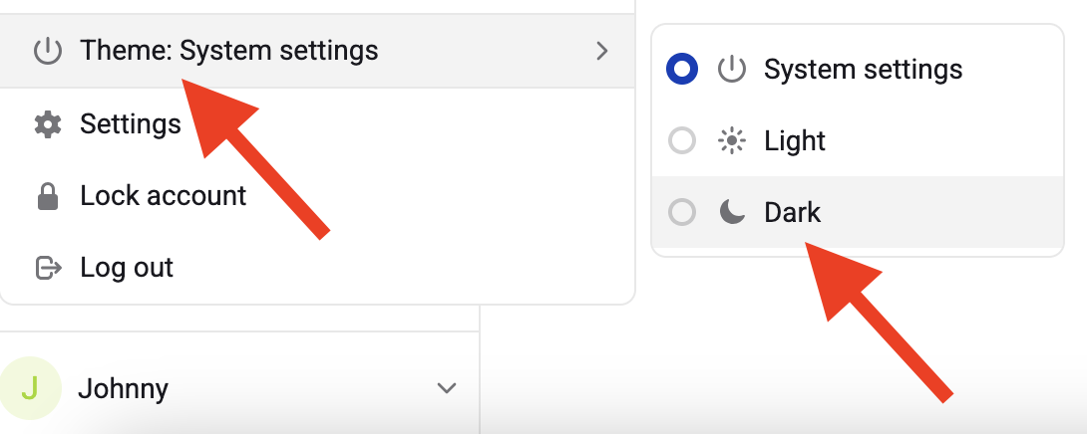Expand the Theme submenu chevron

point(601,50)
